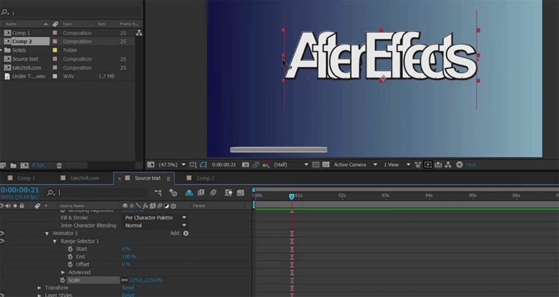Toggle the Transparency Grid
559x297 pixels.
coord(326,164)
